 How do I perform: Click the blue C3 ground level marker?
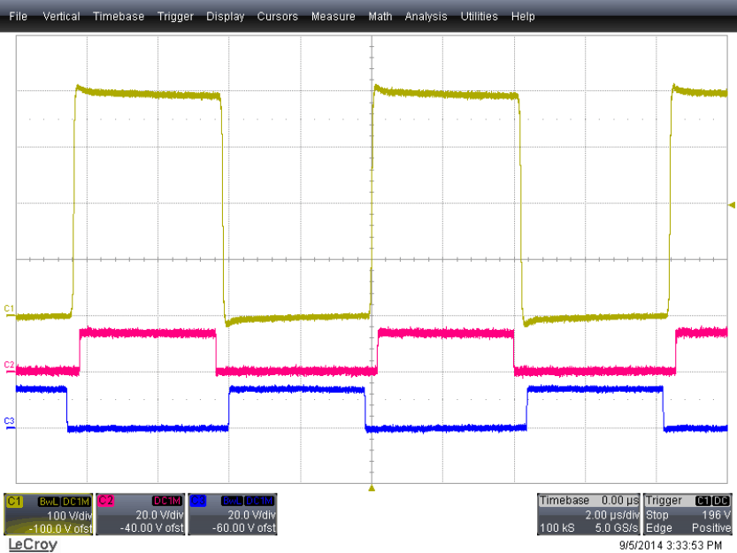click(x=9, y=420)
